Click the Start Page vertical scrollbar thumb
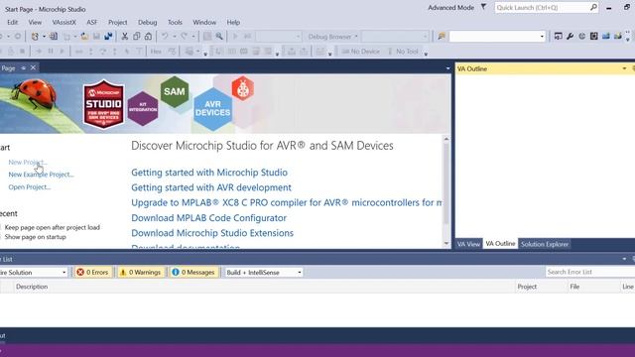Viewport: 635px width, 357px height. (446, 183)
